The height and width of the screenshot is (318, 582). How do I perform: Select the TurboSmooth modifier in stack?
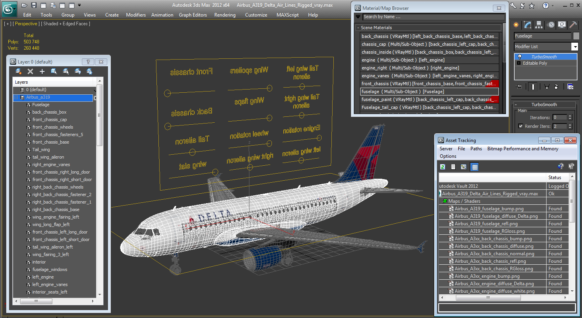546,57
